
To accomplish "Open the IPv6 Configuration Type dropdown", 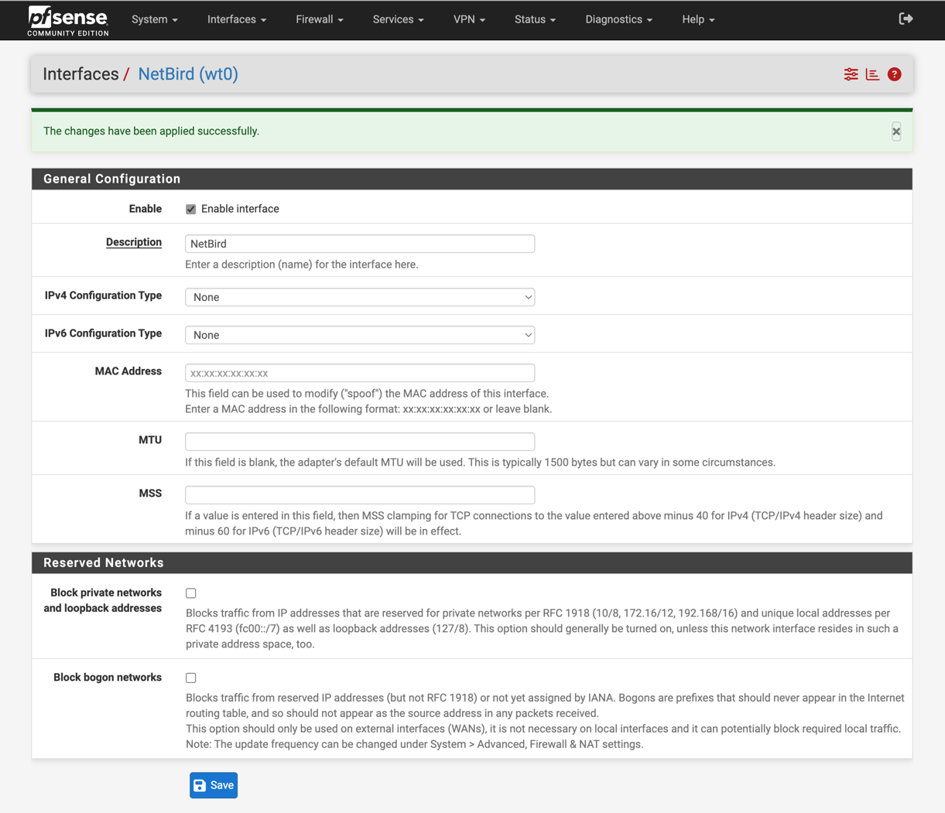I will tap(359, 334).
